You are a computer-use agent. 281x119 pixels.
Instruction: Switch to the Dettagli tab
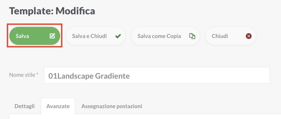coord(24,106)
